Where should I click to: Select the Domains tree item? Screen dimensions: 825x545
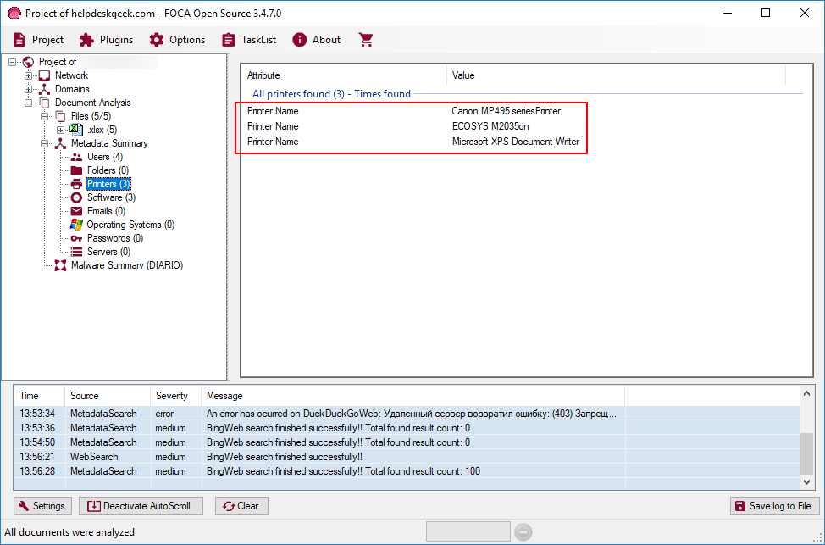(72, 90)
